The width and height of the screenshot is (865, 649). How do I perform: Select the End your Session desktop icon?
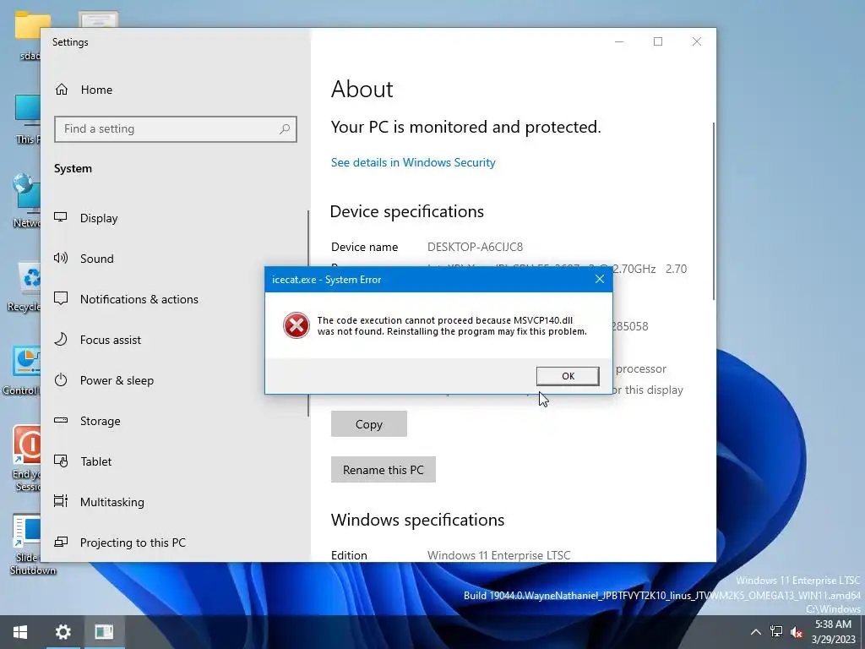(26, 458)
